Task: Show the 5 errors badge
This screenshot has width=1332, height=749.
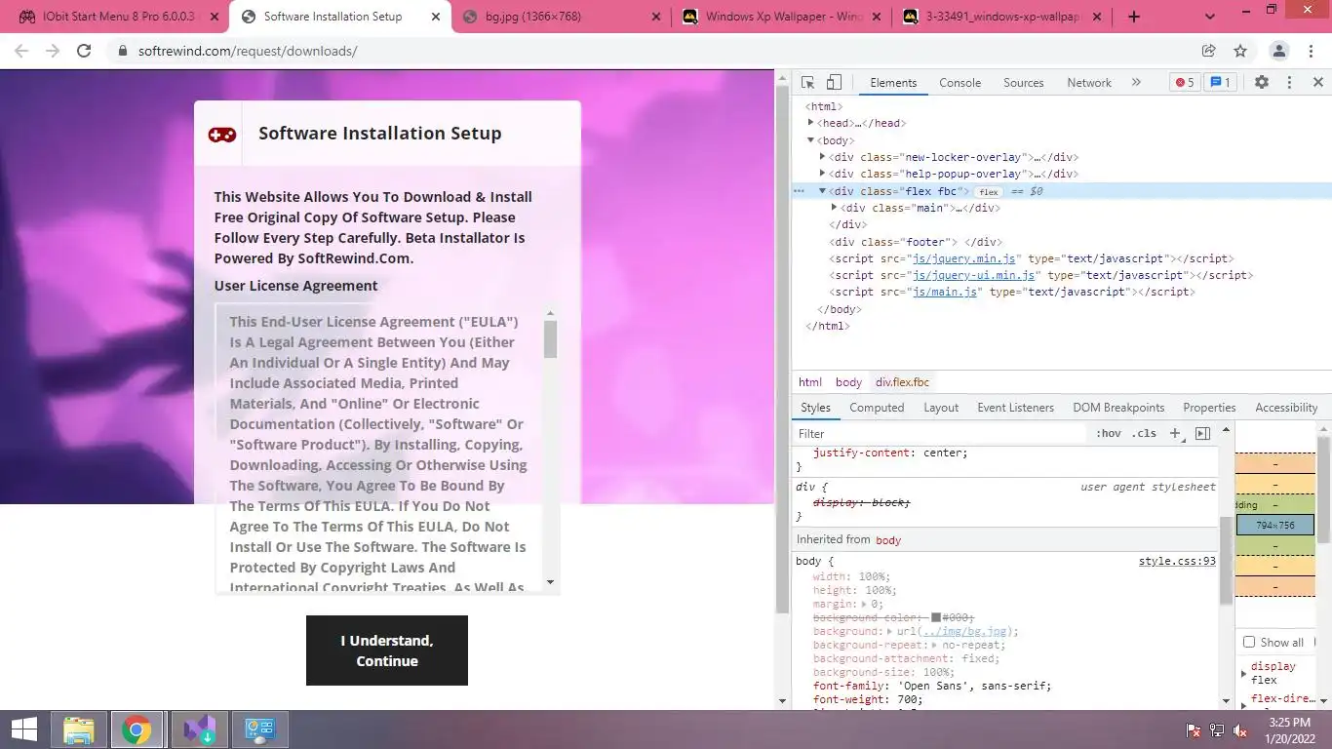Action: (1185, 83)
